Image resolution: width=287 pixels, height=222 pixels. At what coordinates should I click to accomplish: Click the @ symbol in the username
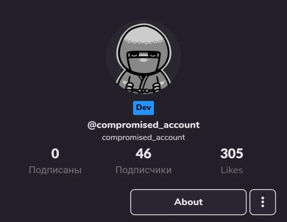tap(92, 125)
